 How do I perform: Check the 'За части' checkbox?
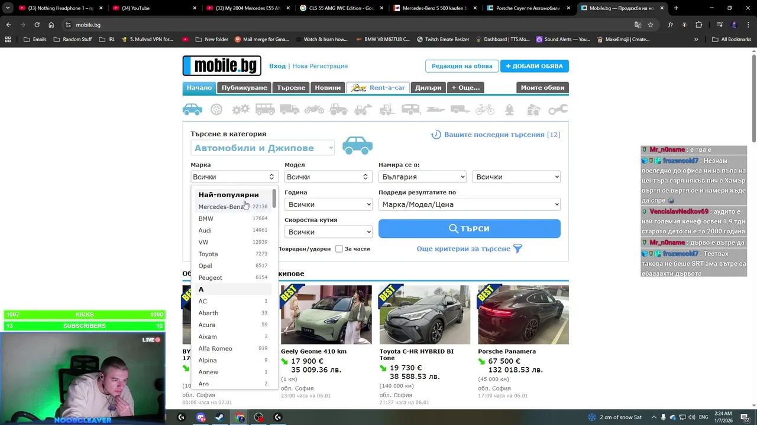click(339, 249)
